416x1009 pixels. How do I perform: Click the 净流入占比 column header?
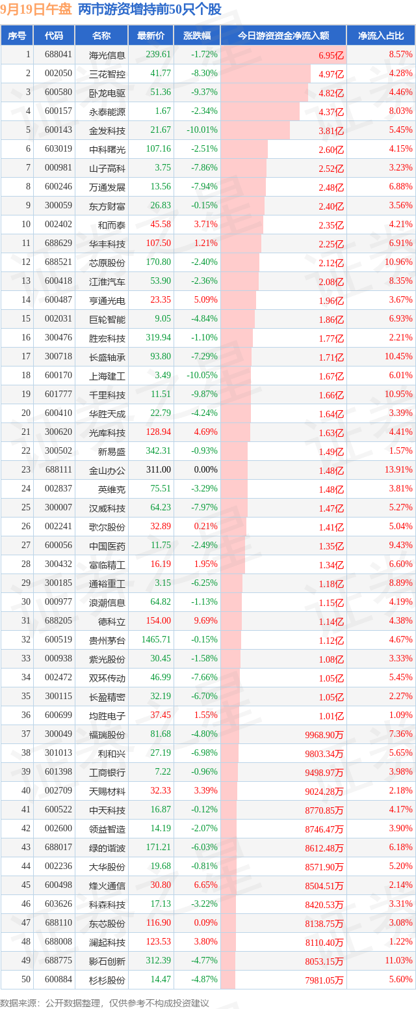pos(381,36)
